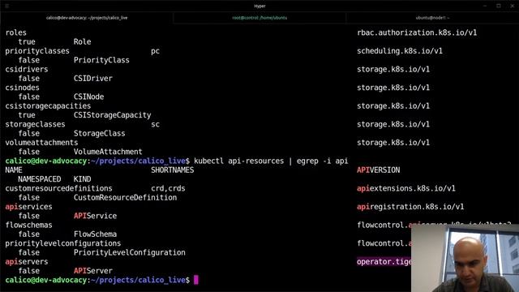519x292 pixels.
Task: Click the text 'CSIStorageCapacity'
Action: point(112,115)
